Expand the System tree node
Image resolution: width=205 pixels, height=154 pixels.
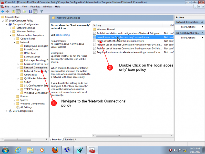point(14,100)
